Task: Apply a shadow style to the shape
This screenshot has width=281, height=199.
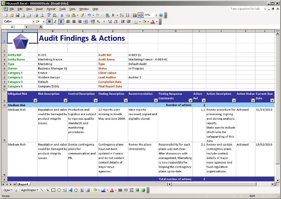Action: pyautogui.click(x=137, y=190)
